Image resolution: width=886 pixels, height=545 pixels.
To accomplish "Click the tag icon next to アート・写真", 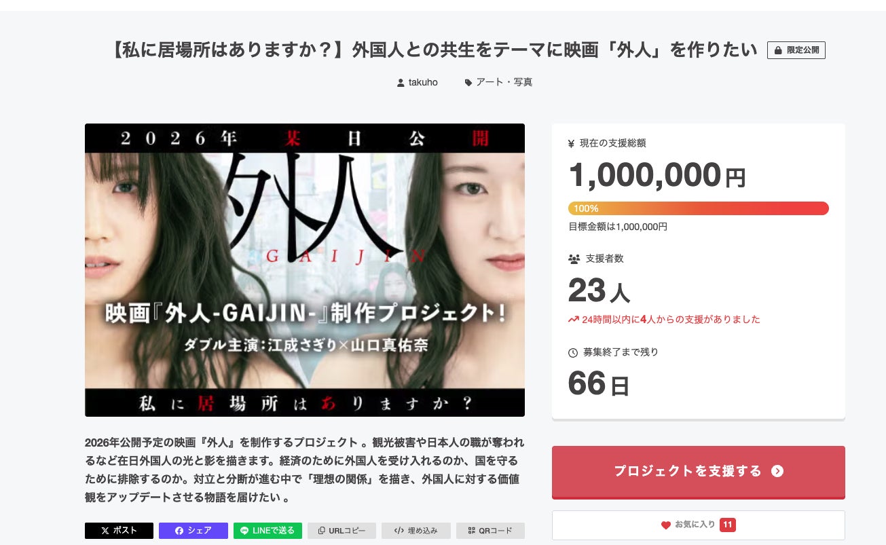I will 468,83.
